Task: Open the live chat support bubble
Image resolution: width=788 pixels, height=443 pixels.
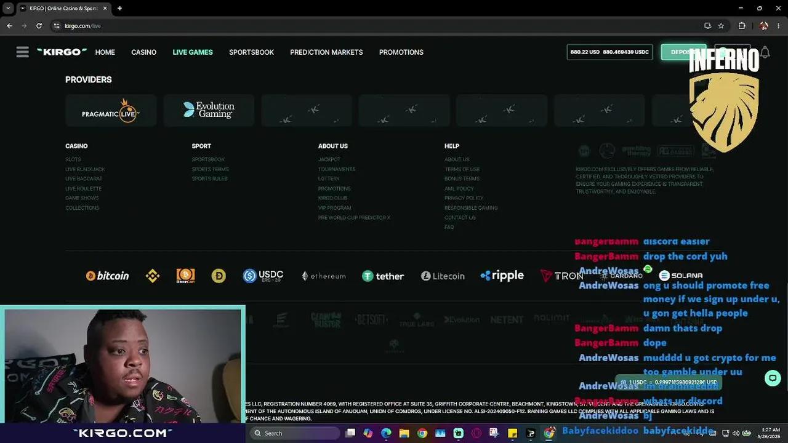Action: point(773,378)
